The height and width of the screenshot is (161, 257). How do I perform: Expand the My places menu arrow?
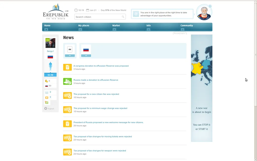(80, 29)
